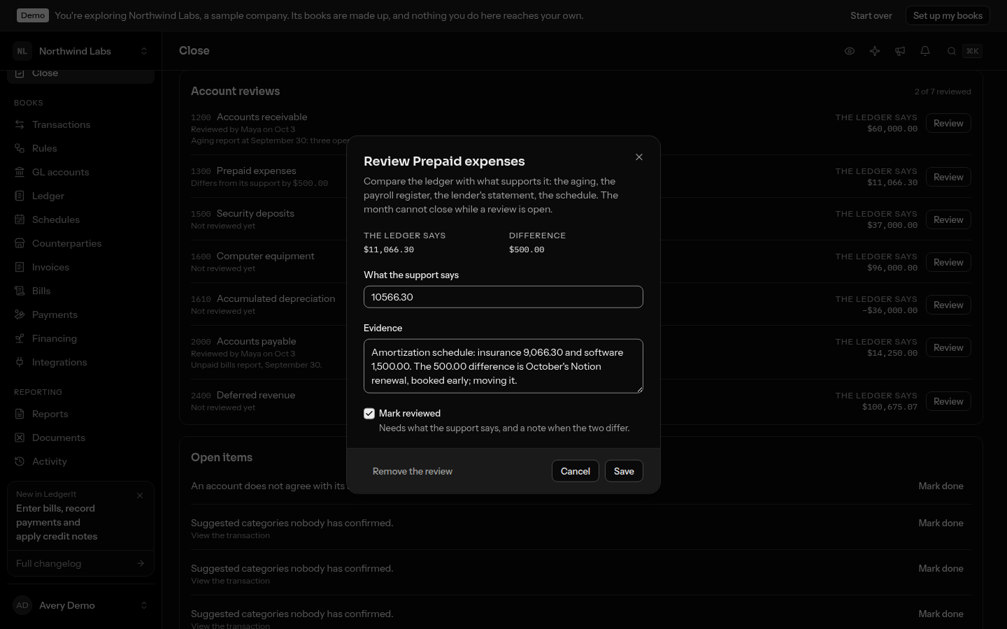This screenshot has width=1007, height=629.
Task: Click Start over in the demo banner
Action: 871,15
